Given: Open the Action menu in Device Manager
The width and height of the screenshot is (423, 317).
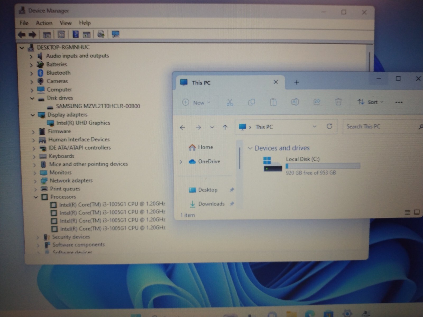Looking at the screenshot, I should (44, 23).
